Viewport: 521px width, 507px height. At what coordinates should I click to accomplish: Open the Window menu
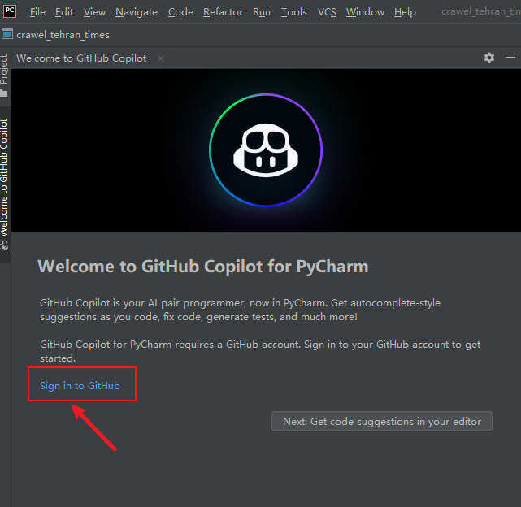(x=365, y=12)
